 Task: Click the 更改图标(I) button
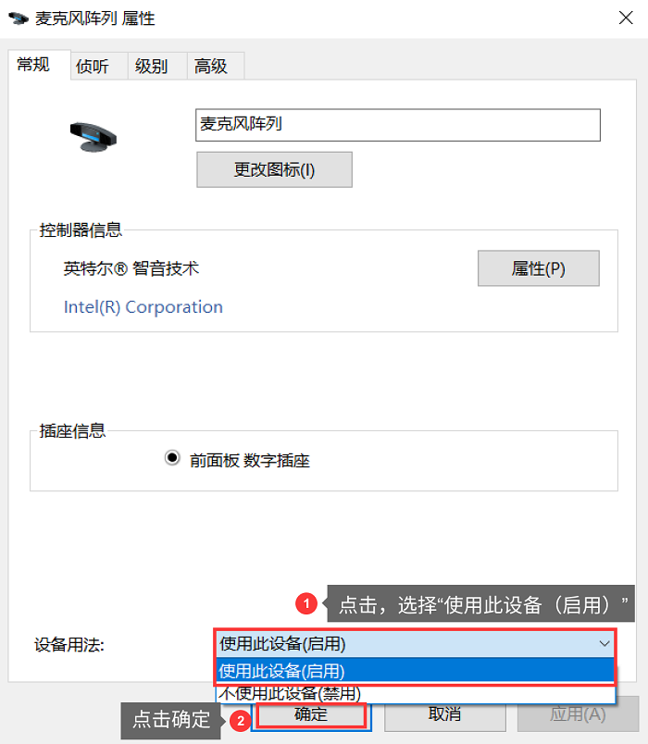[x=273, y=169]
